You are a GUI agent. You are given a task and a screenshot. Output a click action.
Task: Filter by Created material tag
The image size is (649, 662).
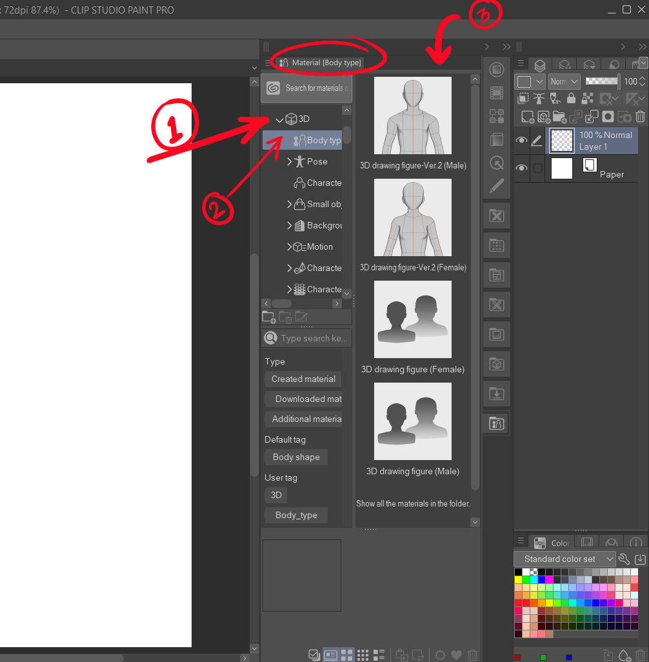[303, 379]
